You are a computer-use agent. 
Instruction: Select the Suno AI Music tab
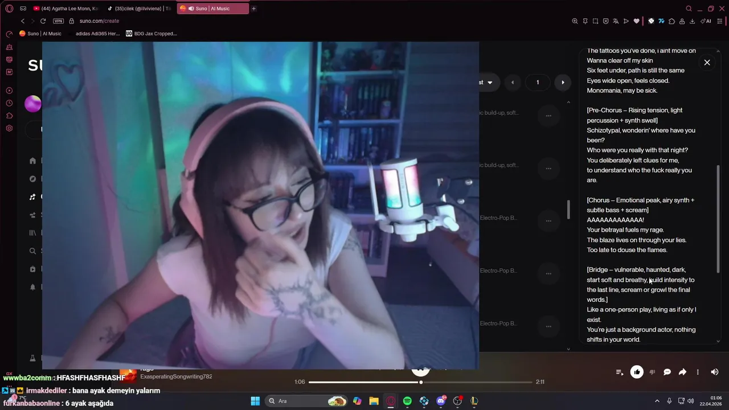212,9
